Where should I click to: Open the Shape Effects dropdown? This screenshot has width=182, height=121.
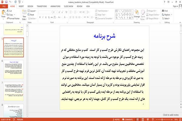153,18
